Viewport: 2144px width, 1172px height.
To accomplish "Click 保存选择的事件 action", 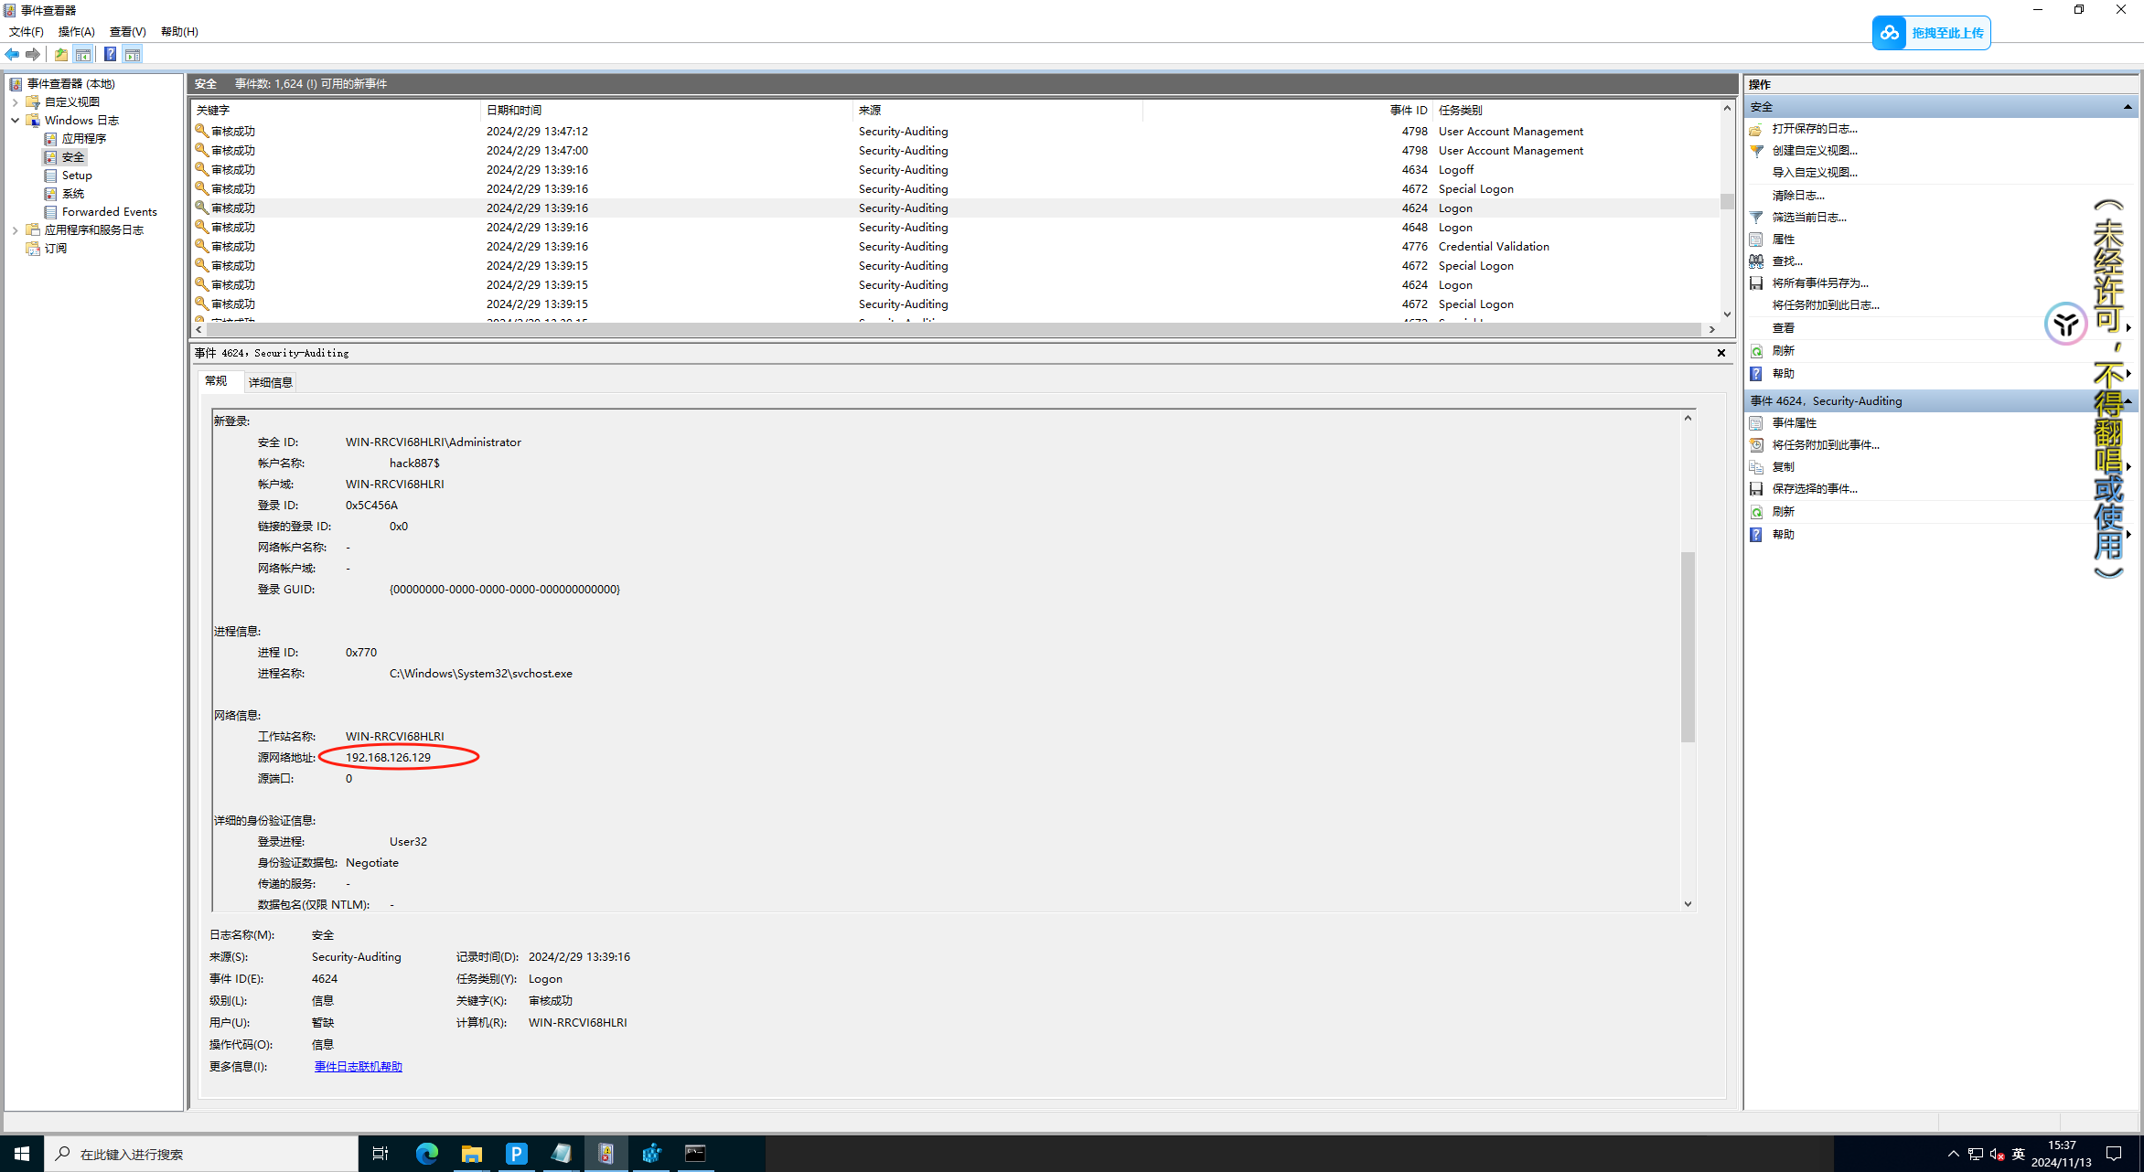I will point(1815,489).
